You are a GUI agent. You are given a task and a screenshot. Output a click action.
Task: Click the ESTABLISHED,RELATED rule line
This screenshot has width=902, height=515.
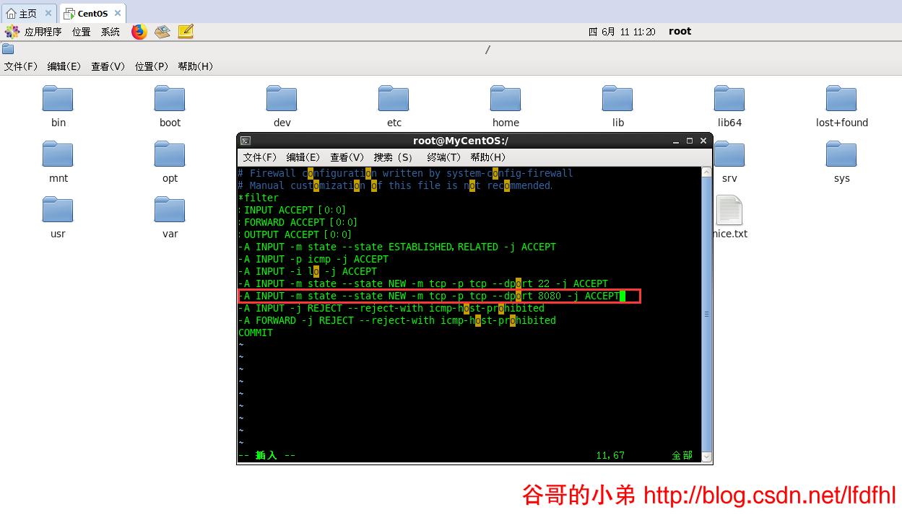pyautogui.click(x=397, y=247)
